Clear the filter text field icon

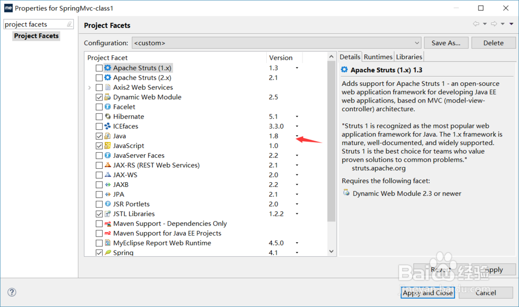[70, 24]
